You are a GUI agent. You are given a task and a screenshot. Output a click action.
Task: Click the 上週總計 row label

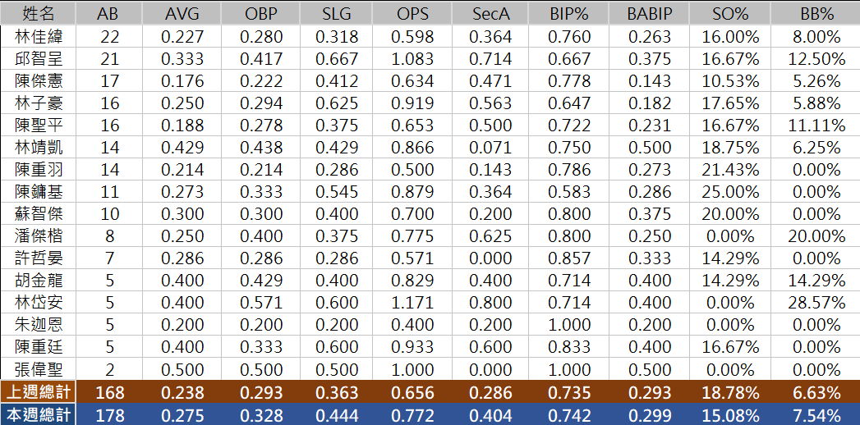[x=38, y=392]
